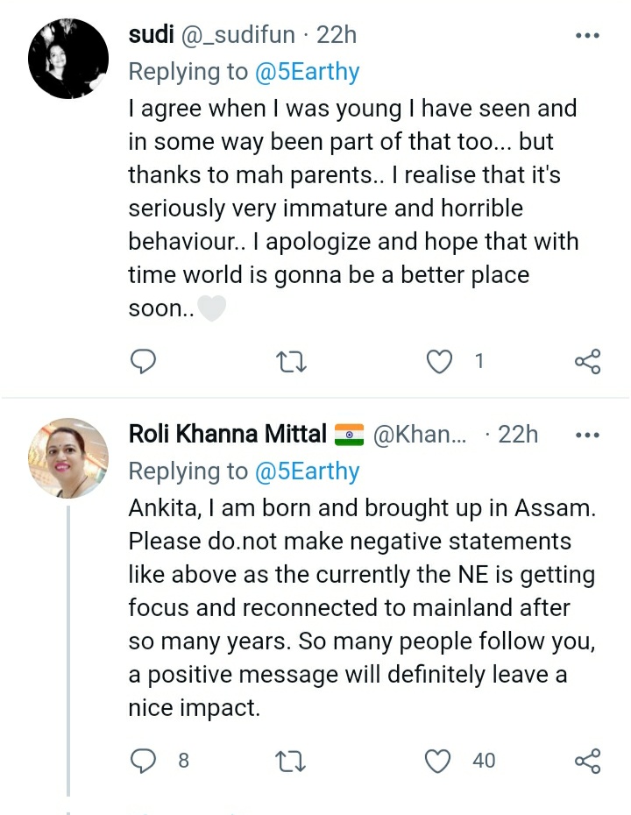Check the 1 like on sudi's tweet
This screenshot has width=631, height=815.
click(x=479, y=361)
